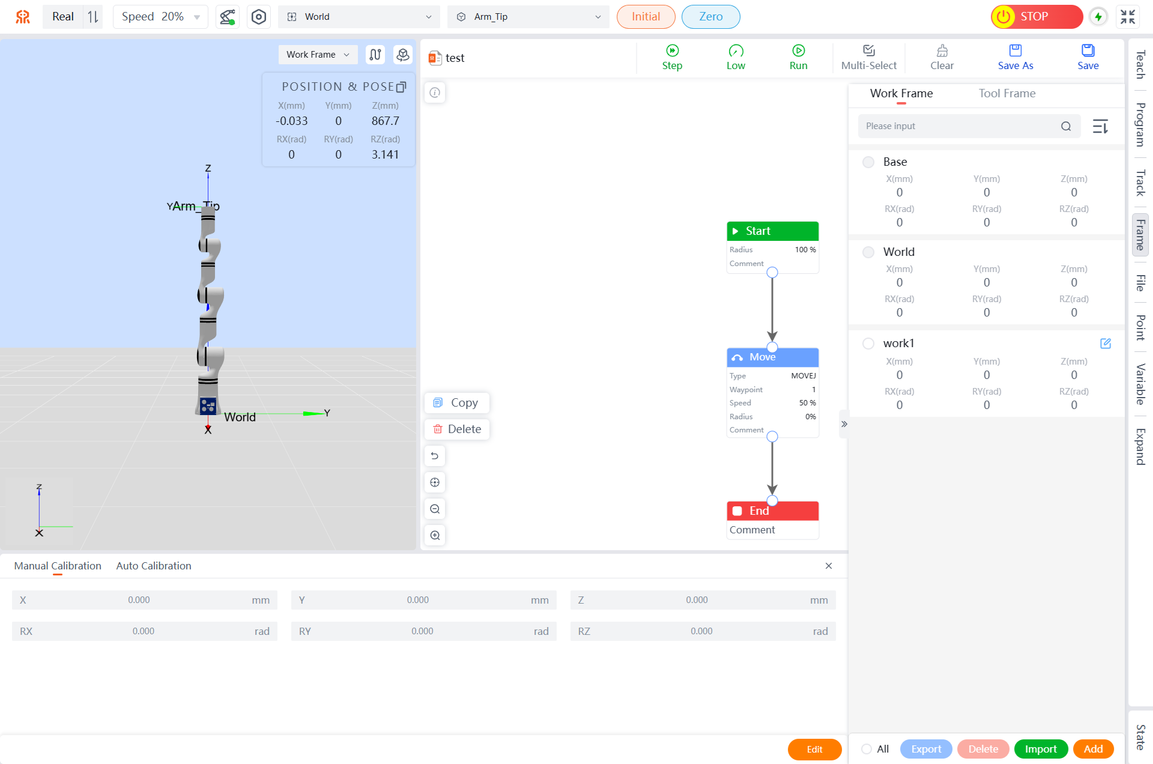
Task: Expand the Work Frame dropdown in viewport
Action: pyautogui.click(x=318, y=55)
